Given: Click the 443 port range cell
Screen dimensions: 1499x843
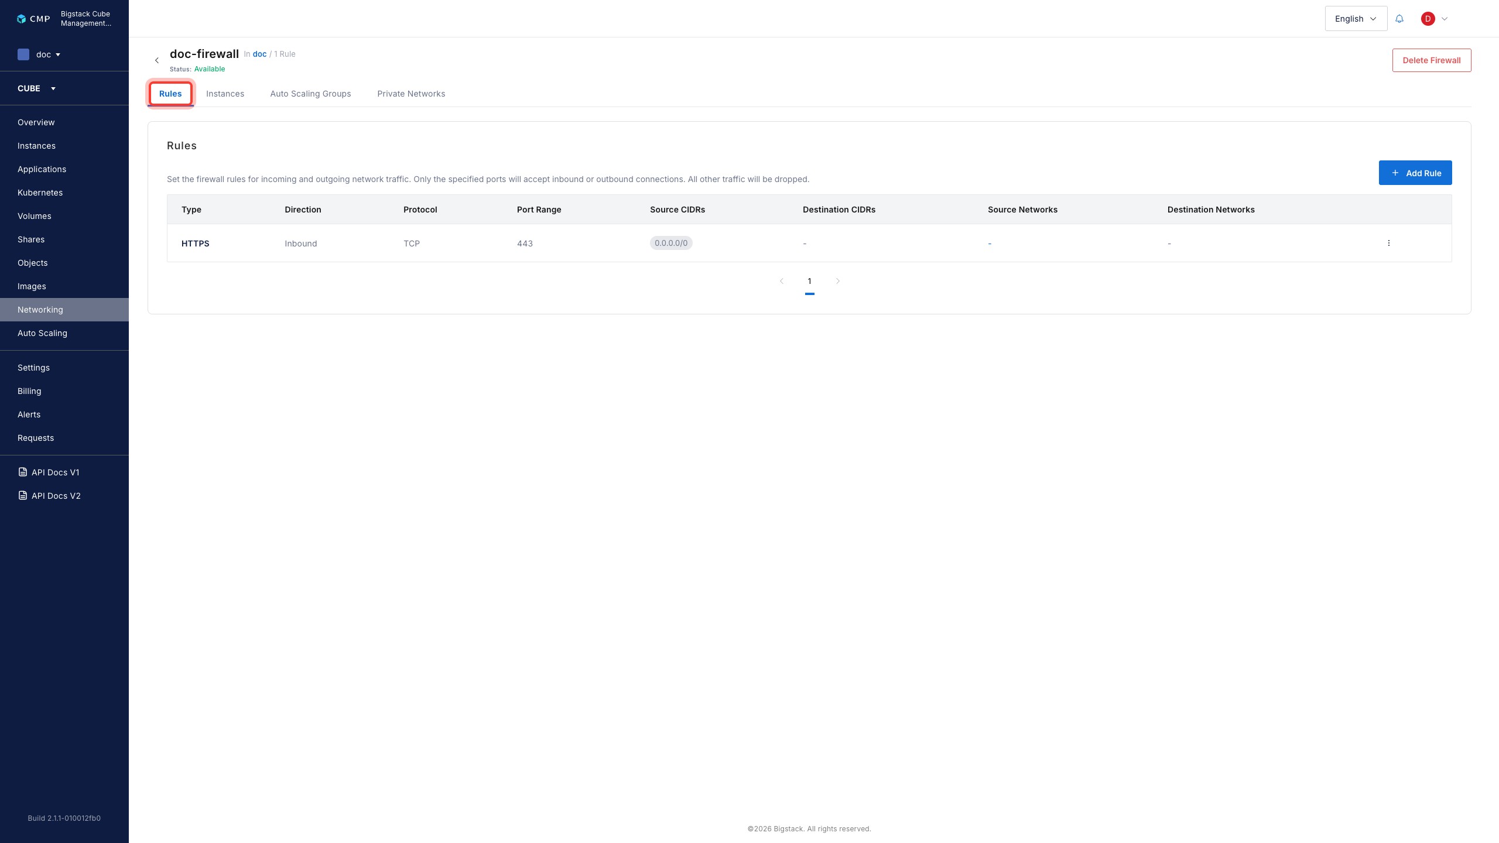Looking at the screenshot, I should point(525,244).
